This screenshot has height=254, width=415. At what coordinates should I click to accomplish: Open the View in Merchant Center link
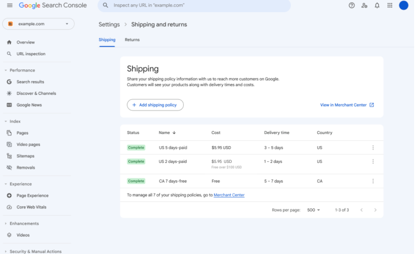[347, 105]
